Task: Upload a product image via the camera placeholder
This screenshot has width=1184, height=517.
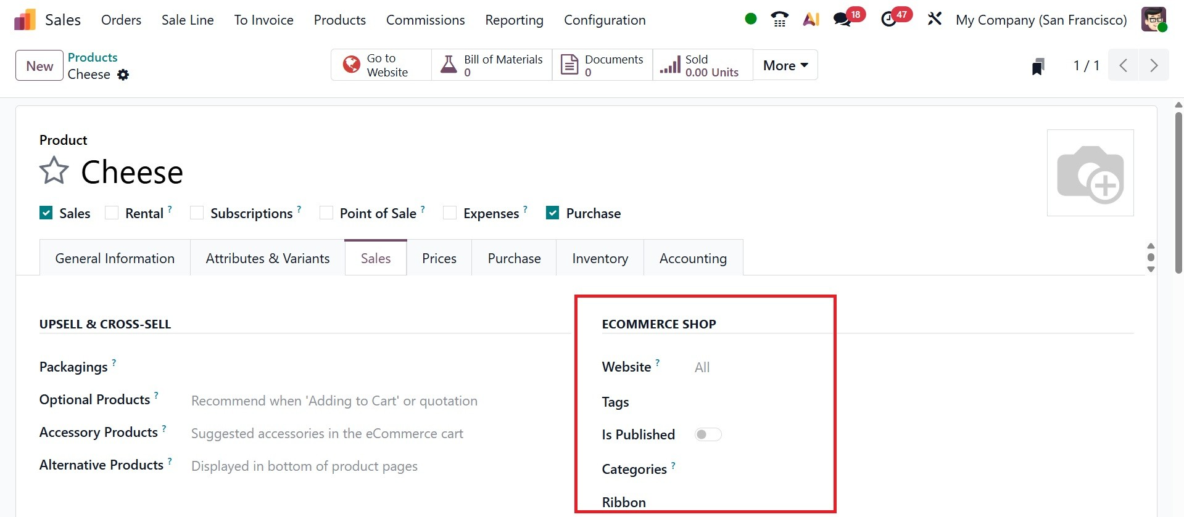Action: [1090, 173]
